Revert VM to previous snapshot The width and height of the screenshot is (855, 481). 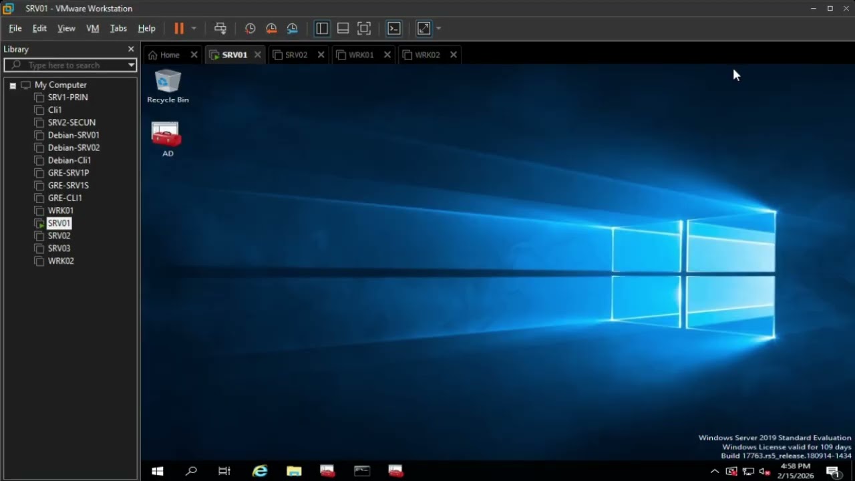[271, 29]
